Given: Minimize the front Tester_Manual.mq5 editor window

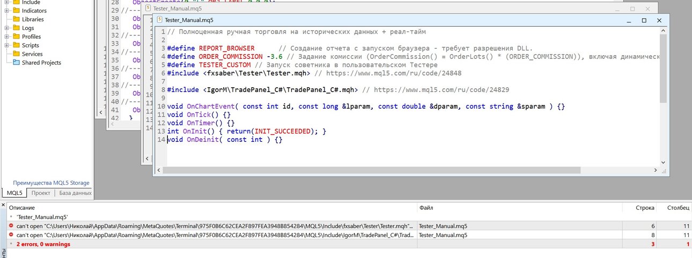Looking at the screenshot, I should [629, 20].
